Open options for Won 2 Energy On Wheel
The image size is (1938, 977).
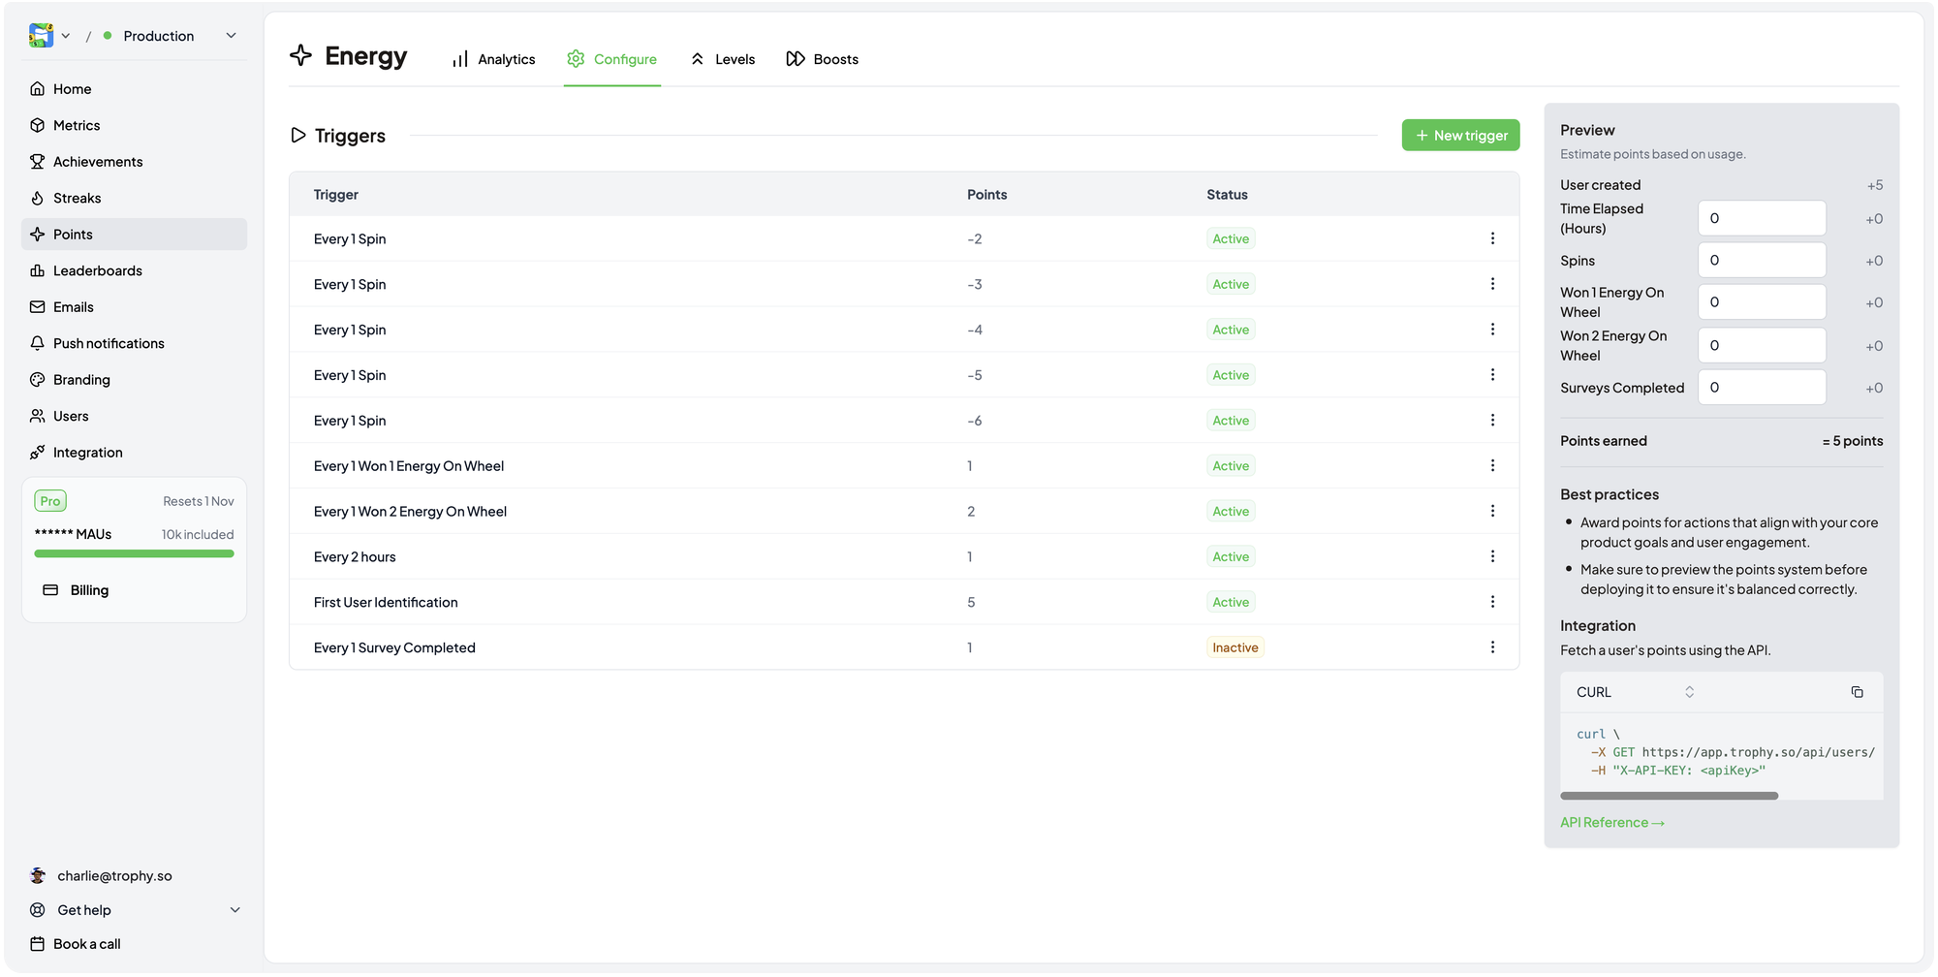tap(1492, 511)
